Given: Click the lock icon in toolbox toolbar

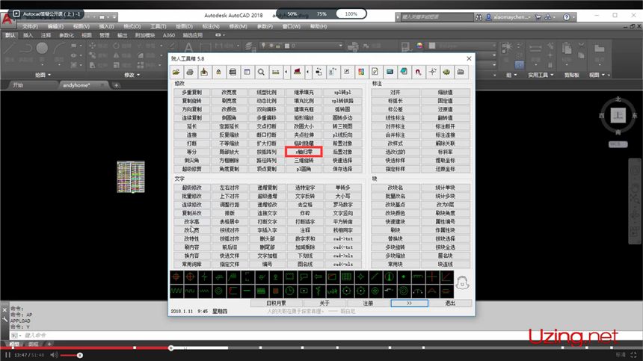Looking at the screenshot, I should point(218,72).
